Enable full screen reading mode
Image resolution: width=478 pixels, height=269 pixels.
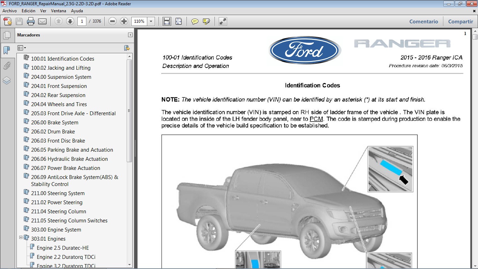tap(223, 21)
